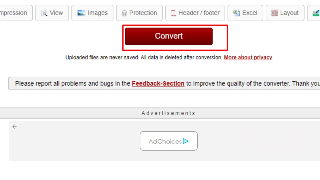
Task: Click the magnifier icon on View tab
Action: coord(44,13)
